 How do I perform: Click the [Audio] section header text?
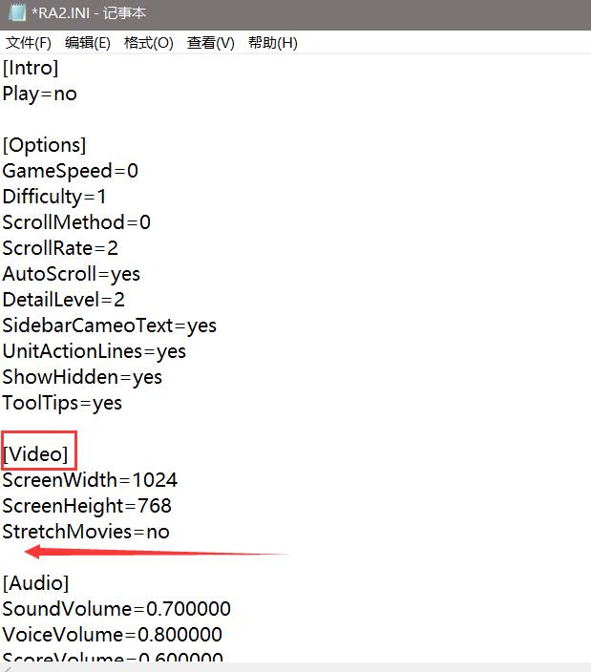(36, 583)
